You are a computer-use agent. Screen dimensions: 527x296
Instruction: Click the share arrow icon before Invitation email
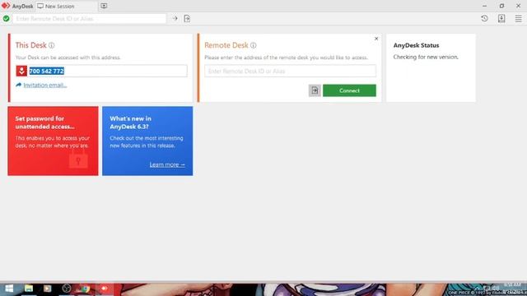tap(18, 85)
